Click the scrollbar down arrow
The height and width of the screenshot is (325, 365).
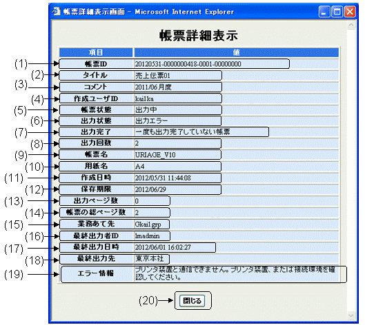351,315
